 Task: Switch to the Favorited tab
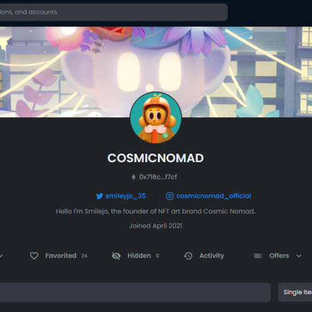point(59,256)
